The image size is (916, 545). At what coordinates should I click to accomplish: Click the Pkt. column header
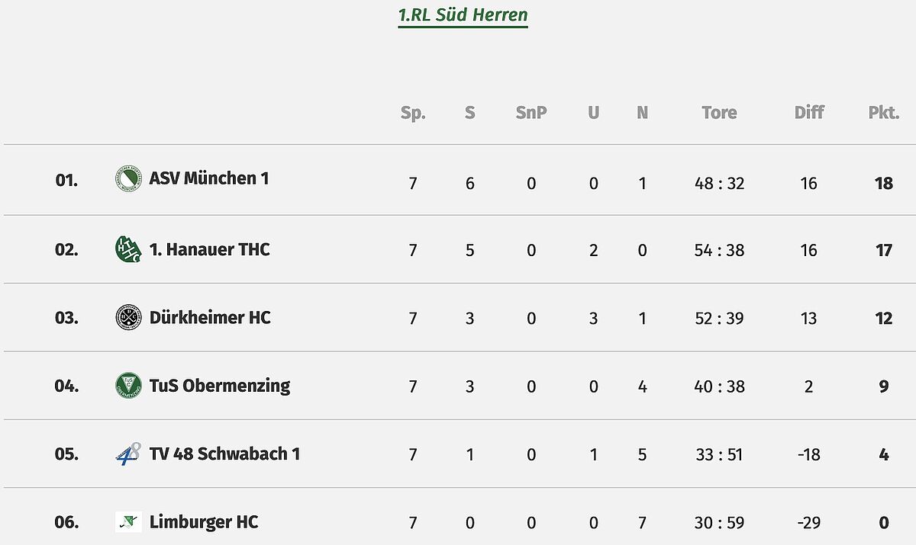884,113
